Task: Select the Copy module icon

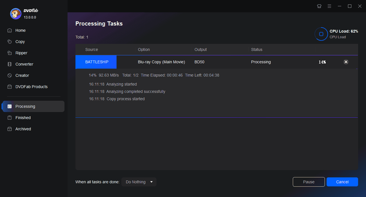Action: 10,42
